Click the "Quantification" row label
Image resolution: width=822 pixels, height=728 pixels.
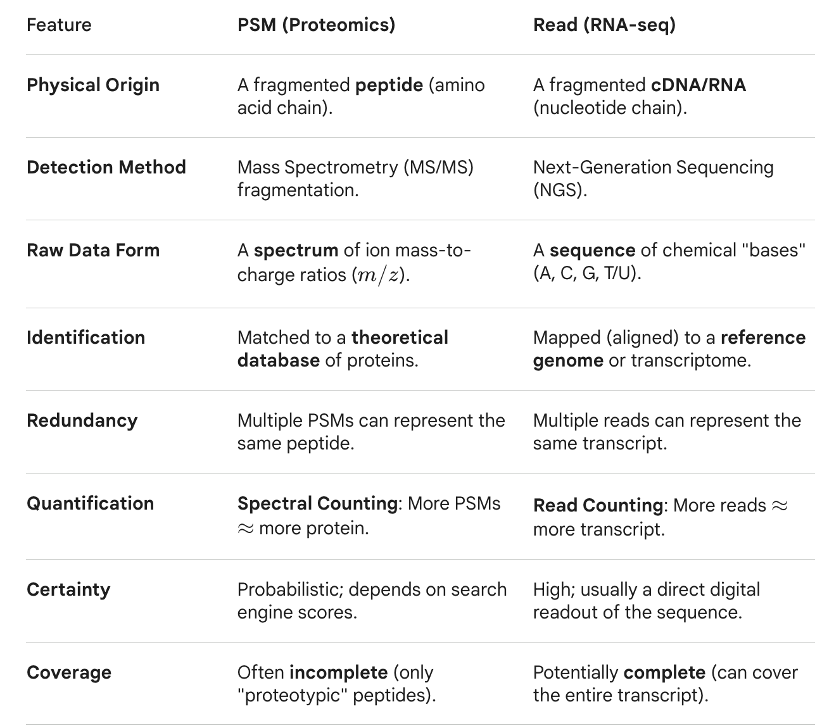point(90,503)
